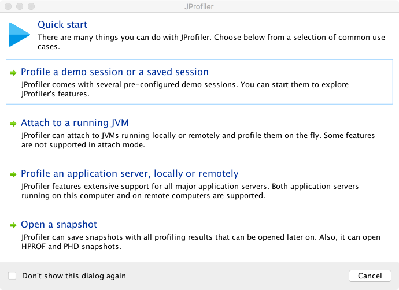Viewport: 399px width, 290px height.
Task: Select Profile an application server, locally or remotely
Action: tap(130, 174)
